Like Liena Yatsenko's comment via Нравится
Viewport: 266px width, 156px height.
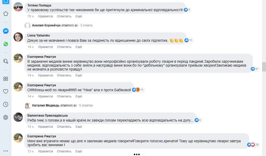[45, 47]
